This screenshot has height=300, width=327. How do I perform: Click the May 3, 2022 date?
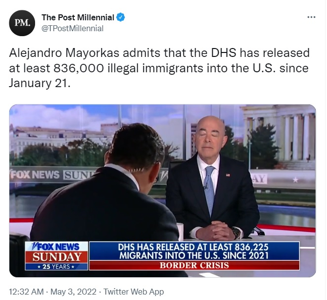click(74, 292)
